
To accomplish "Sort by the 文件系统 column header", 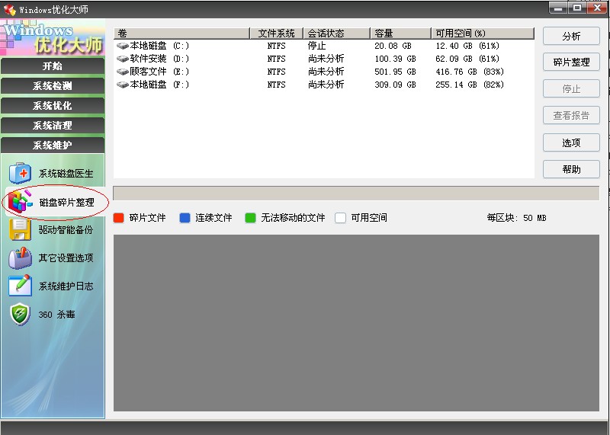I will 276,34.
